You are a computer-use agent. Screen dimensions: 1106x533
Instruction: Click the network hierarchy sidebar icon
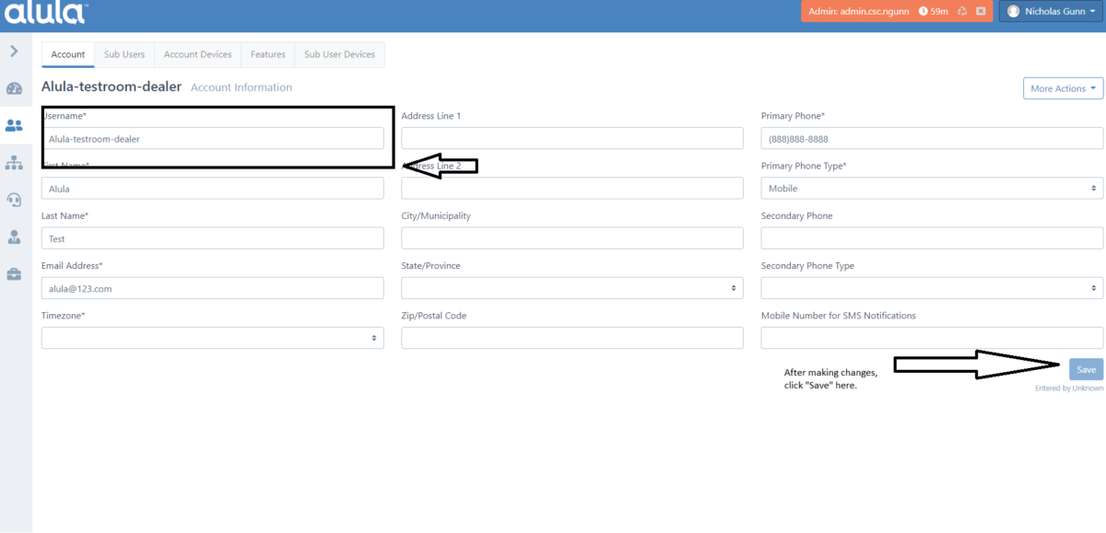pos(15,162)
